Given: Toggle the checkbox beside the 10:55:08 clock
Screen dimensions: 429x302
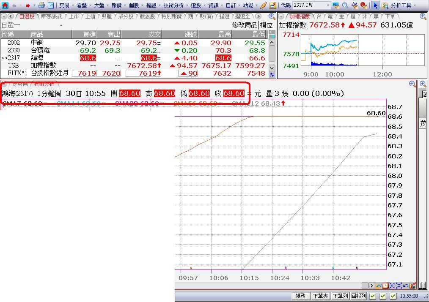Looking at the screenshot, I should [x=393, y=296].
